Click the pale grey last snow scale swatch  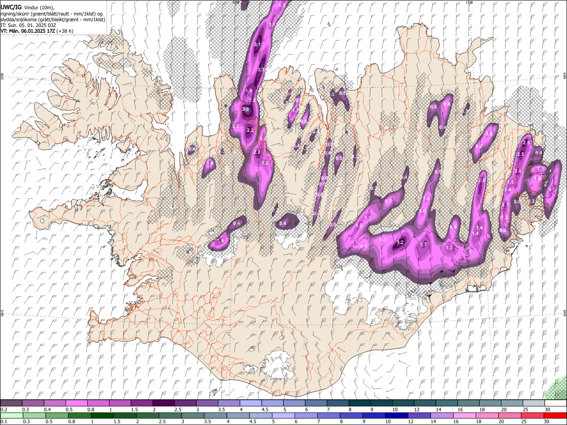(555, 403)
